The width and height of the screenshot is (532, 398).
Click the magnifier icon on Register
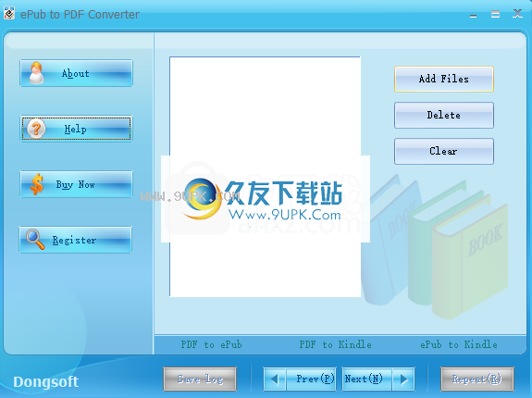tap(35, 240)
